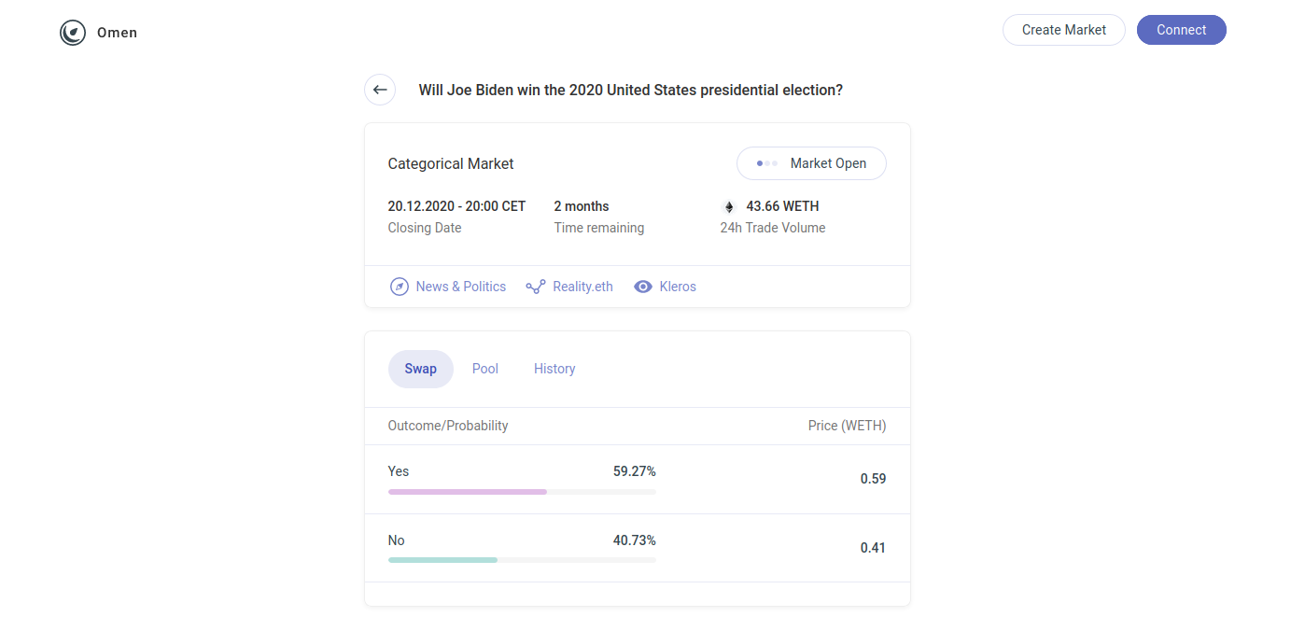
Task: Click the pink Yes probability bar
Action: (468, 491)
